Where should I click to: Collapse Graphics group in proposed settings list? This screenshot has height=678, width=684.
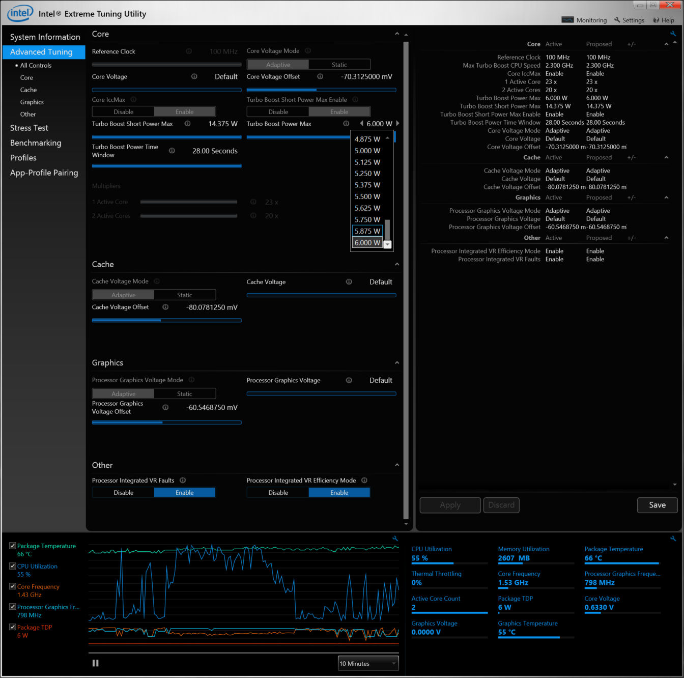tap(666, 197)
